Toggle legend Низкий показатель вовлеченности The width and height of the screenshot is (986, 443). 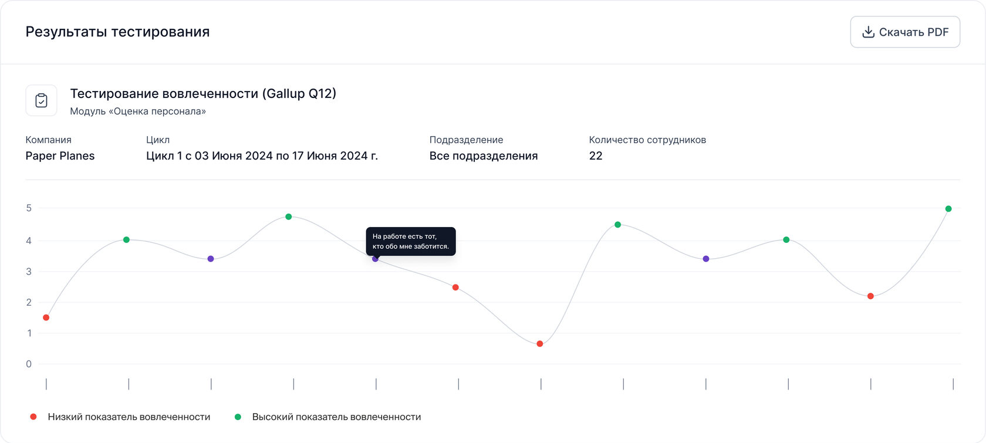[x=129, y=417]
